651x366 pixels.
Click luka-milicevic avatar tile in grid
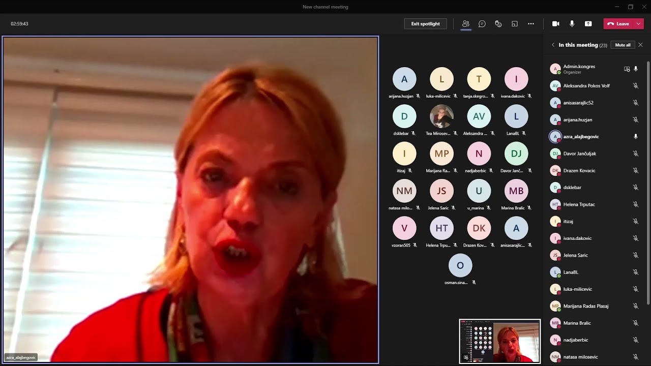coord(441,79)
